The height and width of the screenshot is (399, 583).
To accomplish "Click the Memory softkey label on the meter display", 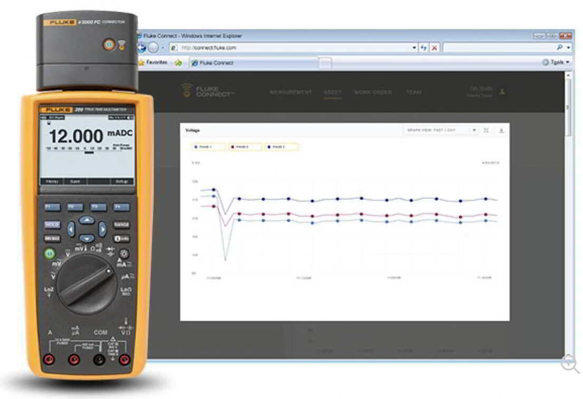I will click(52, 182).
